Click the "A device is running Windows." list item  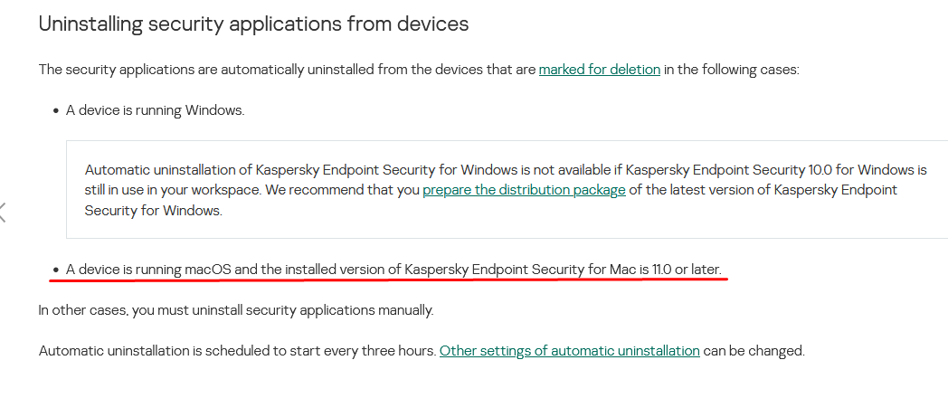pyautogui.click(x=155, y=110)
